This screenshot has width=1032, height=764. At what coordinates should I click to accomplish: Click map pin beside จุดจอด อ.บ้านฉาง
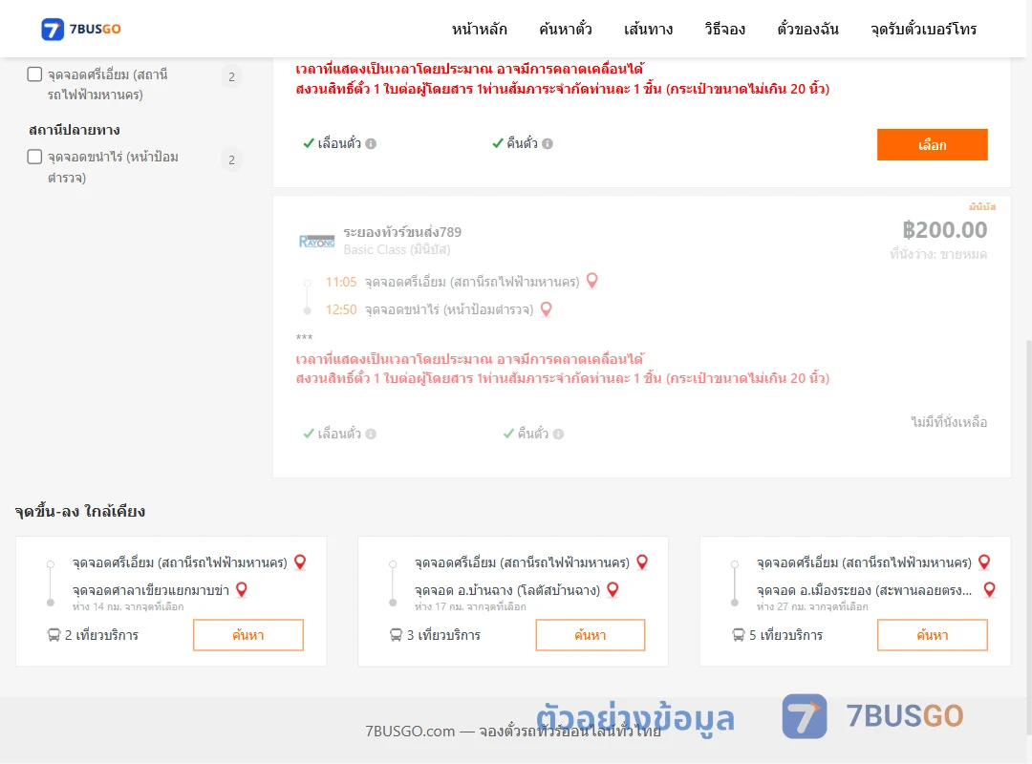(x=613, y=589)
